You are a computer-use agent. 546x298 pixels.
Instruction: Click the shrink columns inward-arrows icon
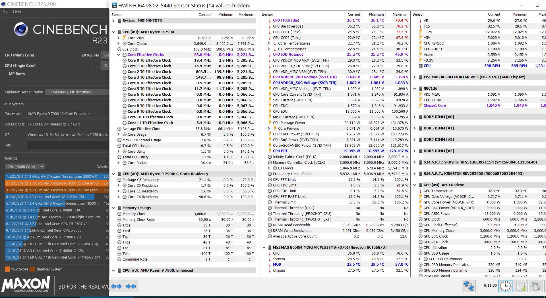point(131,286)
